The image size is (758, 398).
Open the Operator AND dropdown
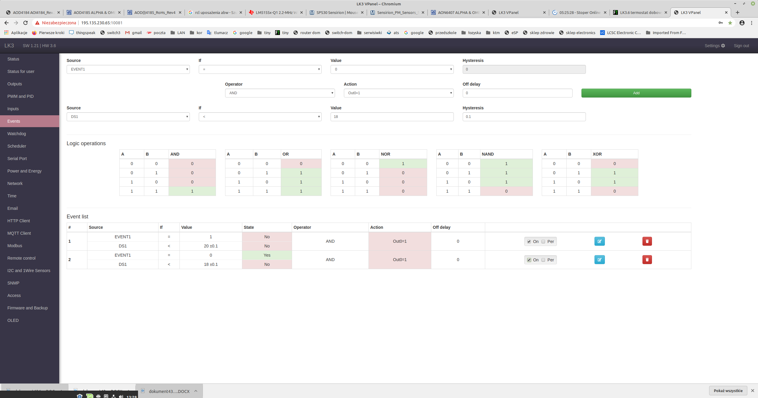pos(280,93)
